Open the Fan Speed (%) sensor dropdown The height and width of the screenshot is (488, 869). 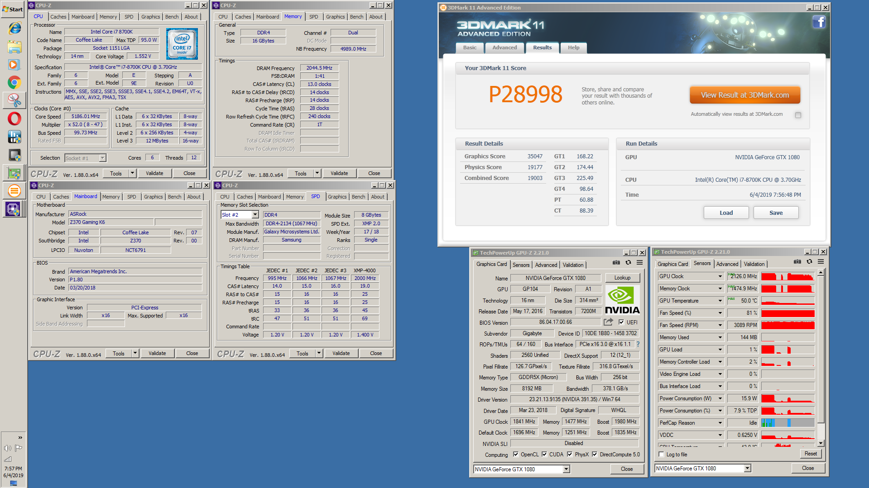tap(720, 313)
